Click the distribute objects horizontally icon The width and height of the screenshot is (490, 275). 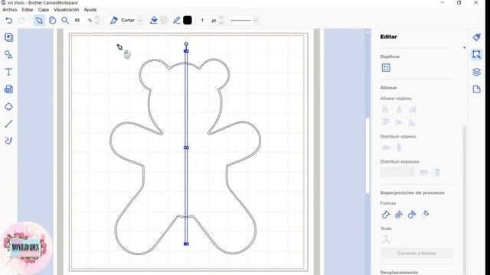click(x=386, y=147)
